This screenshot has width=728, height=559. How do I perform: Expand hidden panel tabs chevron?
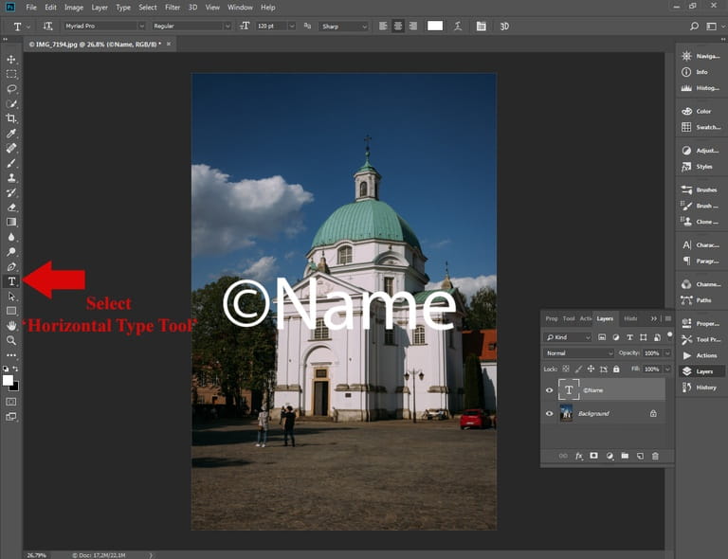point(654,318)
